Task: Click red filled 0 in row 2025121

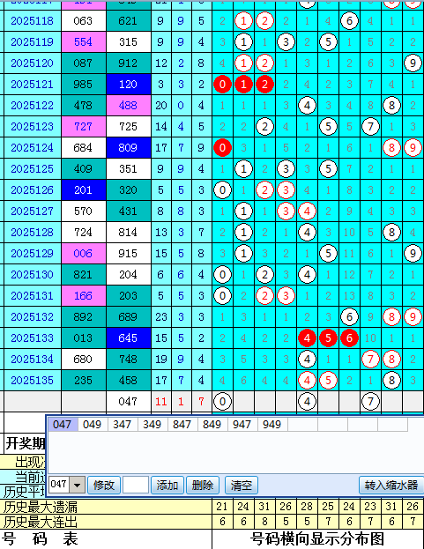Action: coord(222,85)
